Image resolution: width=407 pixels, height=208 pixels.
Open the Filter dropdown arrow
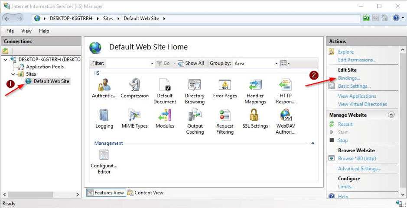tap(152, 64)
